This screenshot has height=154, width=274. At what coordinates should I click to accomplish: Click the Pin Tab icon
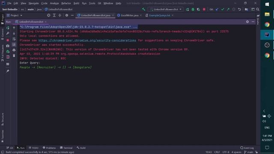pyautogui.click(x=8, y=71)
